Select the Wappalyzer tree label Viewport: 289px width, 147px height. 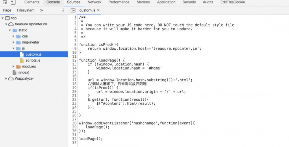(24, 78)
